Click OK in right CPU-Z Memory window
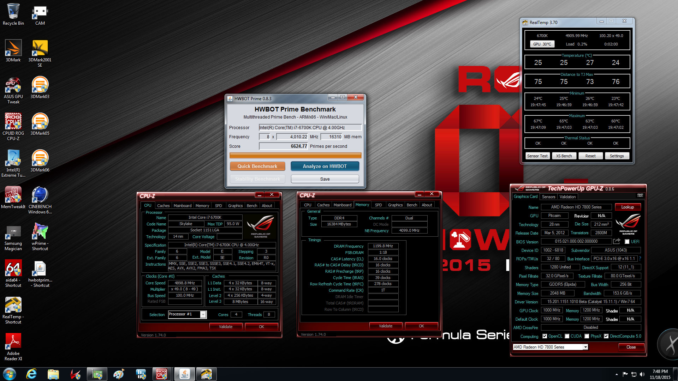This screenshot has width=678, height=381. [x=421, y=326]
